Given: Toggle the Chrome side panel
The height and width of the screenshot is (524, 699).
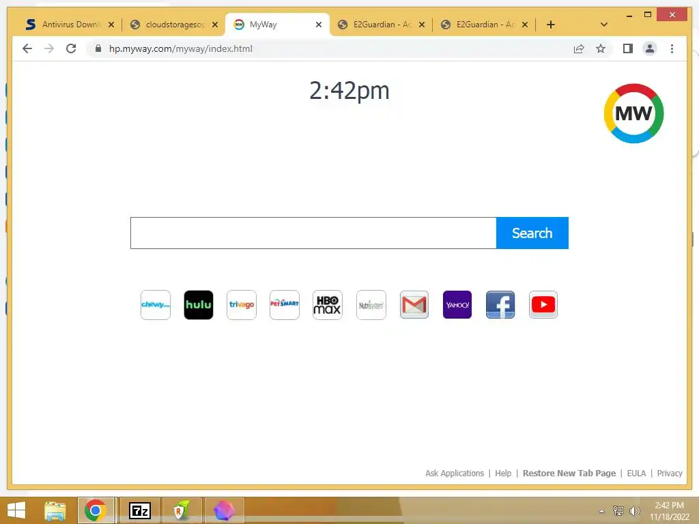Looking at the screenshot, I should pyautogui.click(x=628, y=48).
